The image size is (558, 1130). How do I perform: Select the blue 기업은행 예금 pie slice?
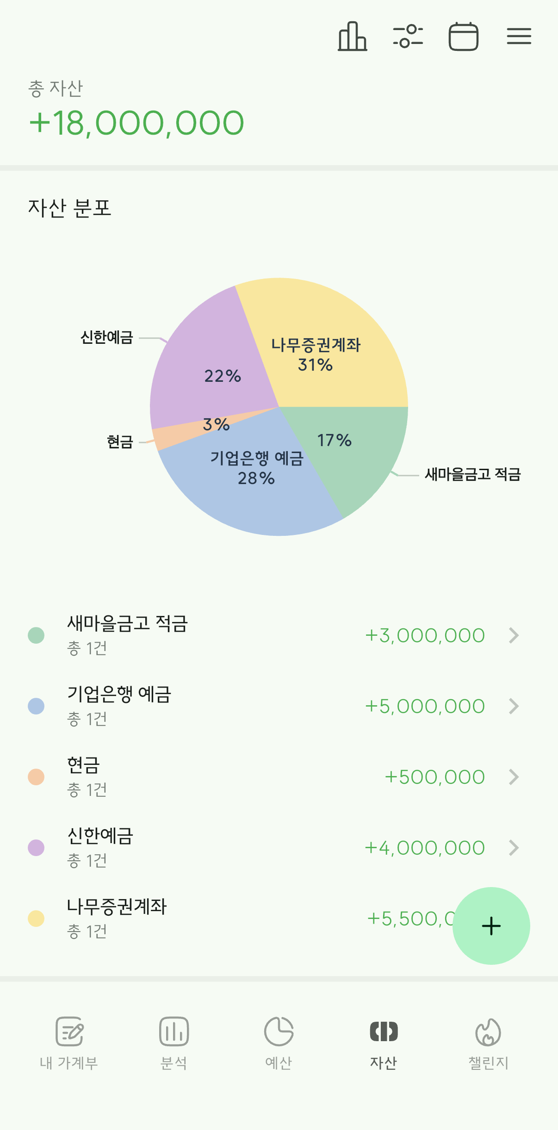pyautogui.click(x=250, y=481)
